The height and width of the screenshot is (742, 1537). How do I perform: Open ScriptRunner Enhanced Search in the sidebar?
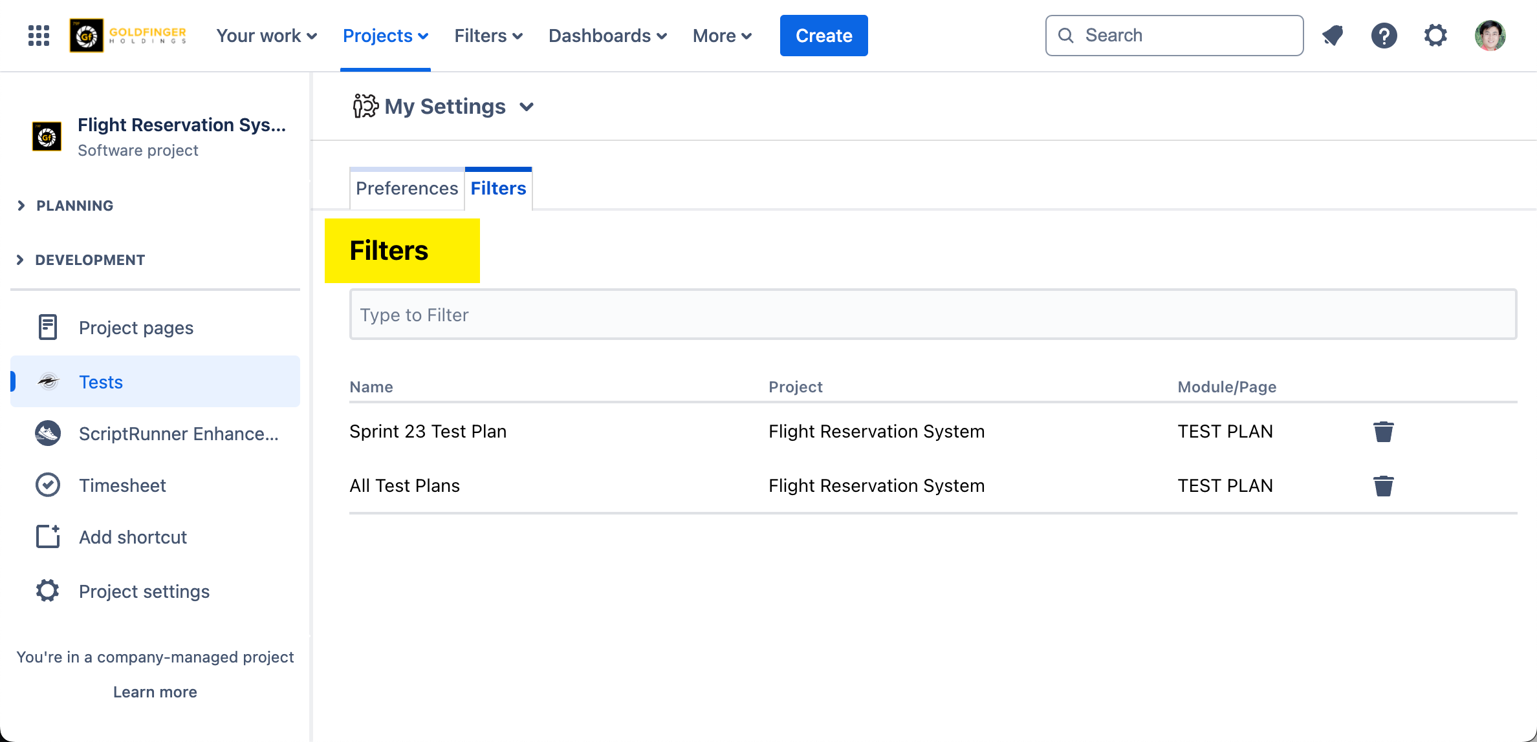178,434
